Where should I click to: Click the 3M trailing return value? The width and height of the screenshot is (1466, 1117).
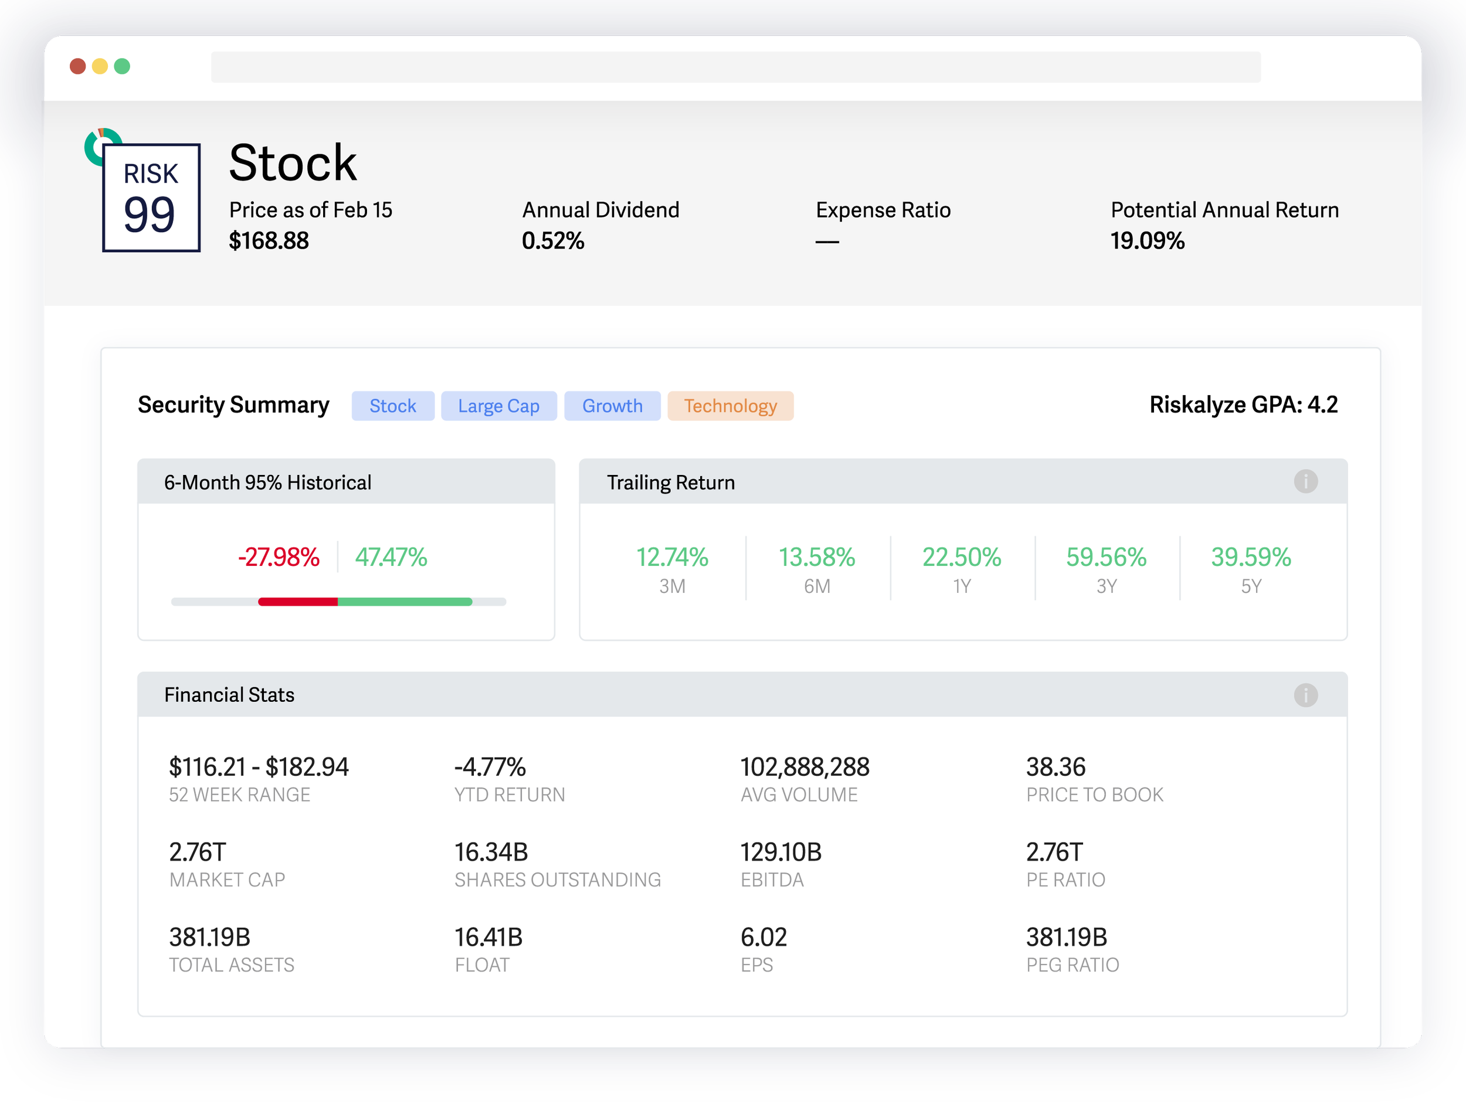[x=671, y=557]
